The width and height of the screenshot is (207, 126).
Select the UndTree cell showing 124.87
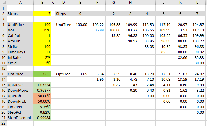point(197,25)
